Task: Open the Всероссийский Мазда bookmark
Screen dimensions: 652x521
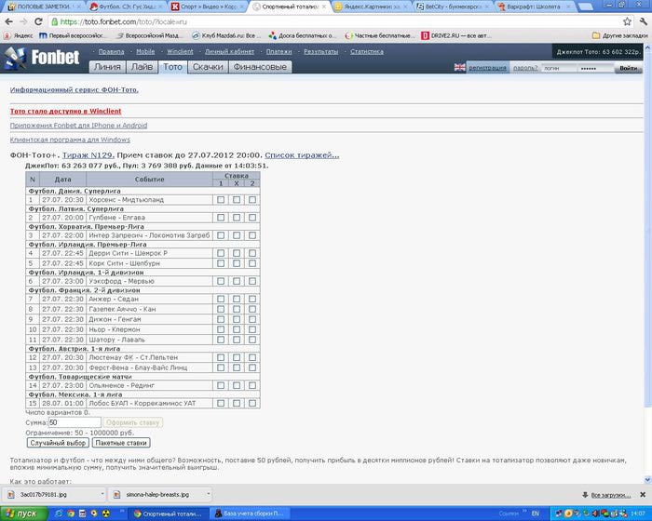Action: [150, 35]
